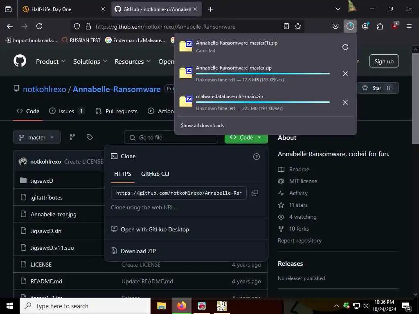Toggle reader view icon in address bar
This screenshot has width=419, height=314.
[x=286, y=26]
